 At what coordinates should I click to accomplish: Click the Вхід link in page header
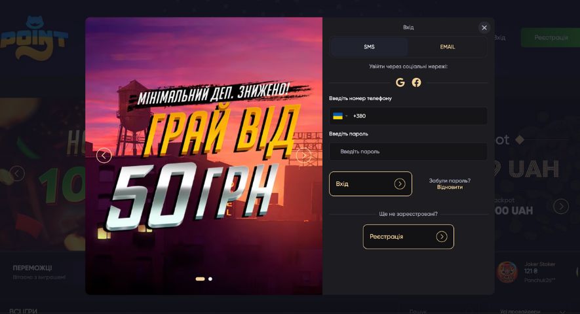(499, 38)
